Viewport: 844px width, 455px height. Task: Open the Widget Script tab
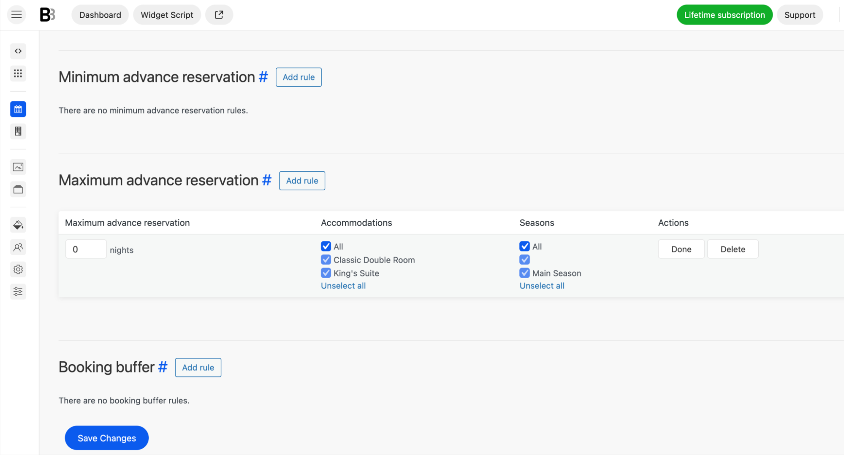pos(167,15)
